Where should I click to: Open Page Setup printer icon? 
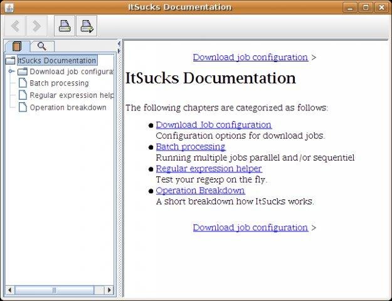[x=87, y=26]
